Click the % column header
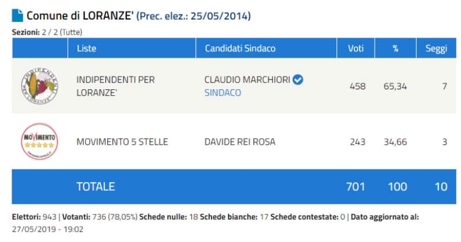This screenshot has width=461, height=242. (x=395, y=48)
